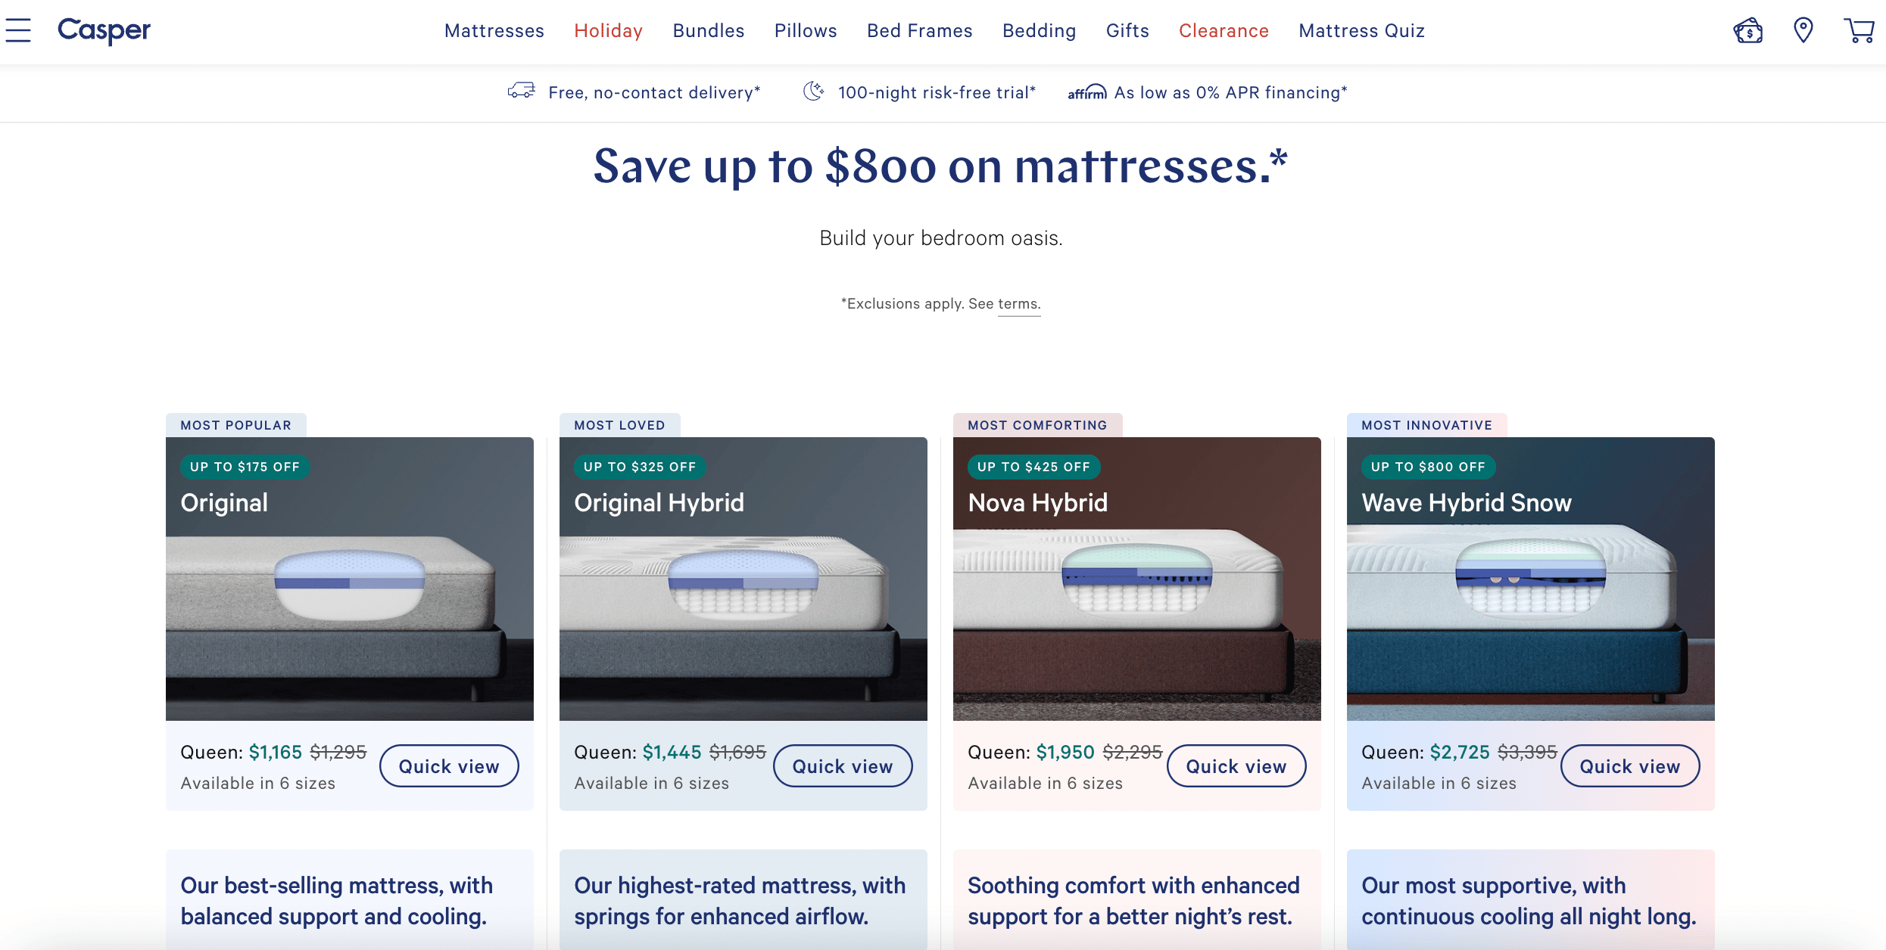This screenshot has height=950, width=1886.
Task: Open the hamburger menu icon
Action: coord(18,30)
